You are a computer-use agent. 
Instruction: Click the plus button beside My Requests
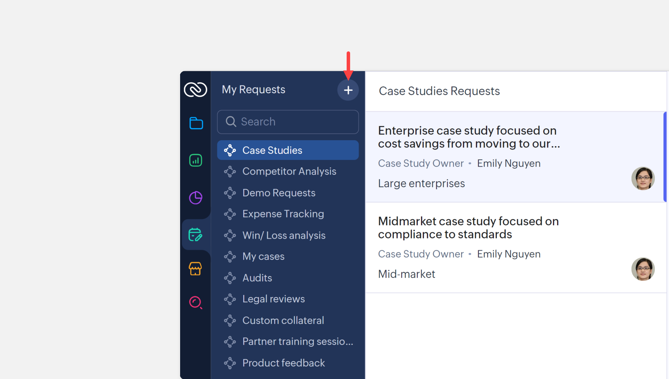[x=348, y=90]
